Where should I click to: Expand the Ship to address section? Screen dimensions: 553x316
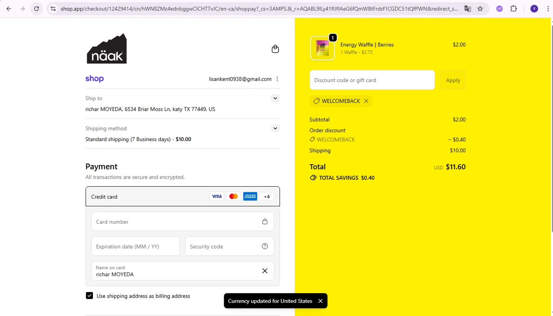point(275,98)
